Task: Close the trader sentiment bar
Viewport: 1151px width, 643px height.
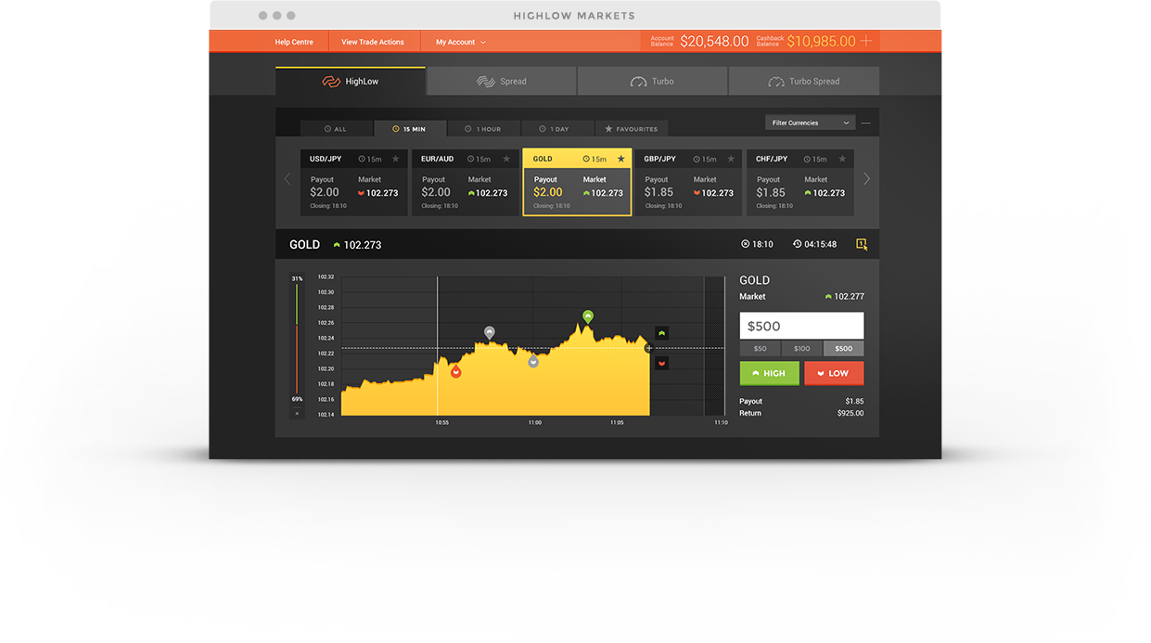Action: (297, 413)
